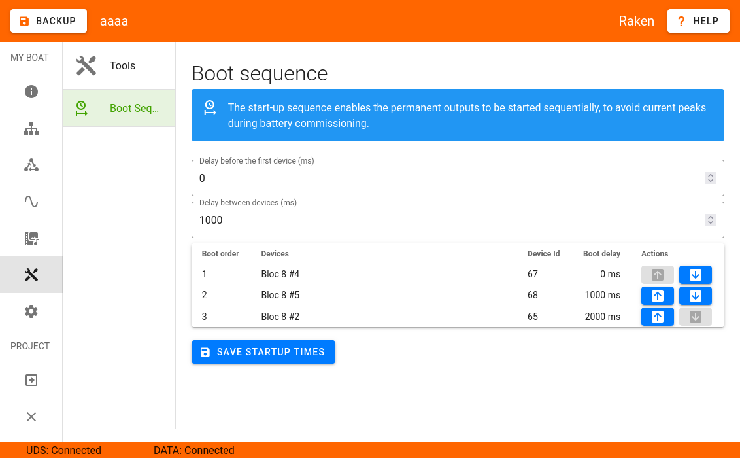Click the 2000 ms boot delay cell

603,317
